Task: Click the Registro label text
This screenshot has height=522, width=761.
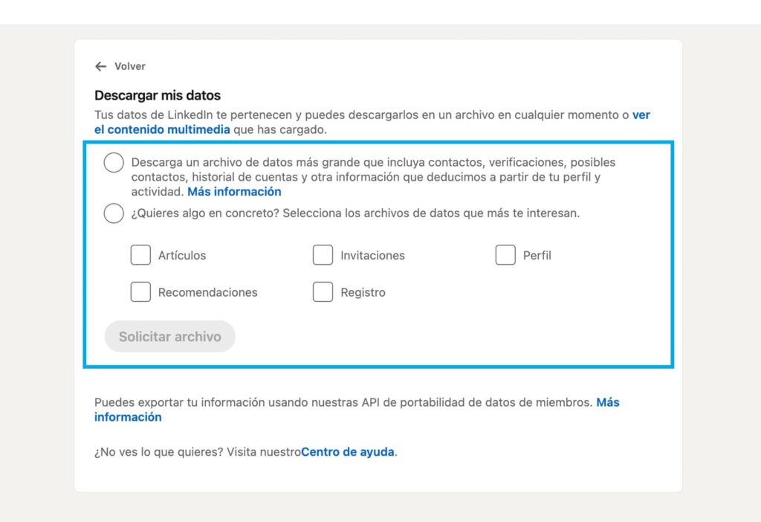Action: (364, 292)
